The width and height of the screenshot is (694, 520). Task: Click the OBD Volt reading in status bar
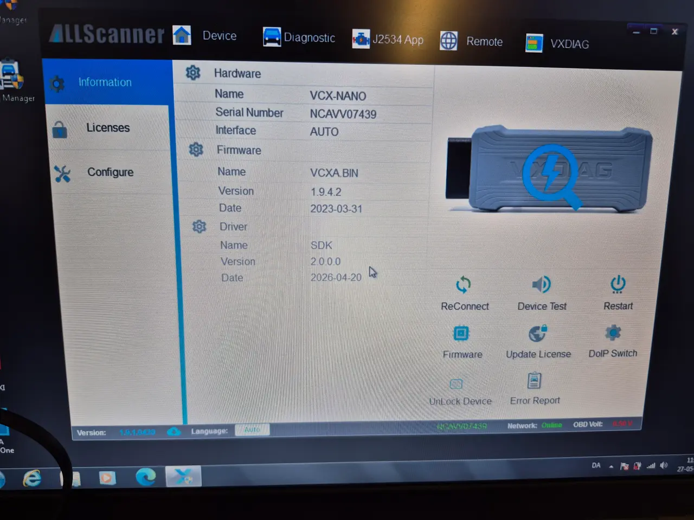[x=622, y=424]
